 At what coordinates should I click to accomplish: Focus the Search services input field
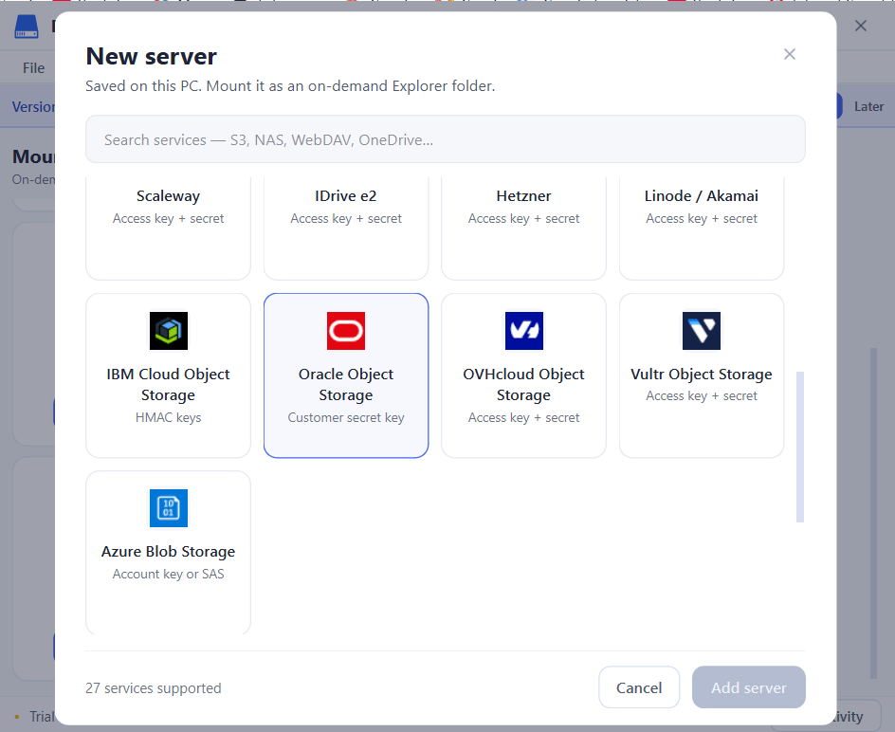[x=446, y=139]
